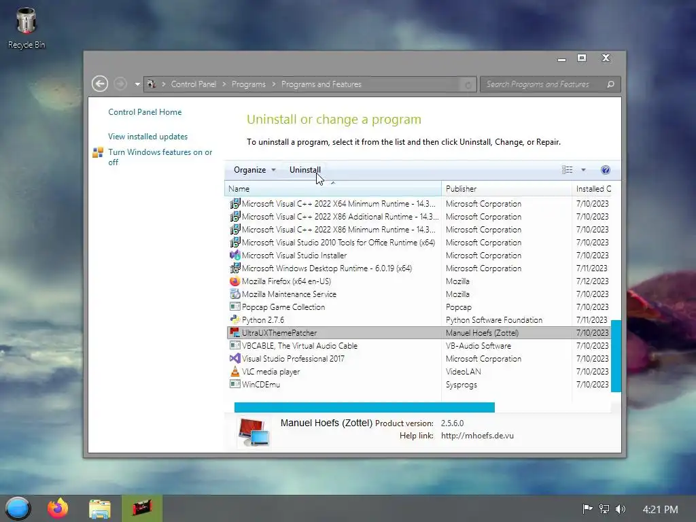Change view with the view icon
This screenshot has width=696, height=522.
point(568,169)
